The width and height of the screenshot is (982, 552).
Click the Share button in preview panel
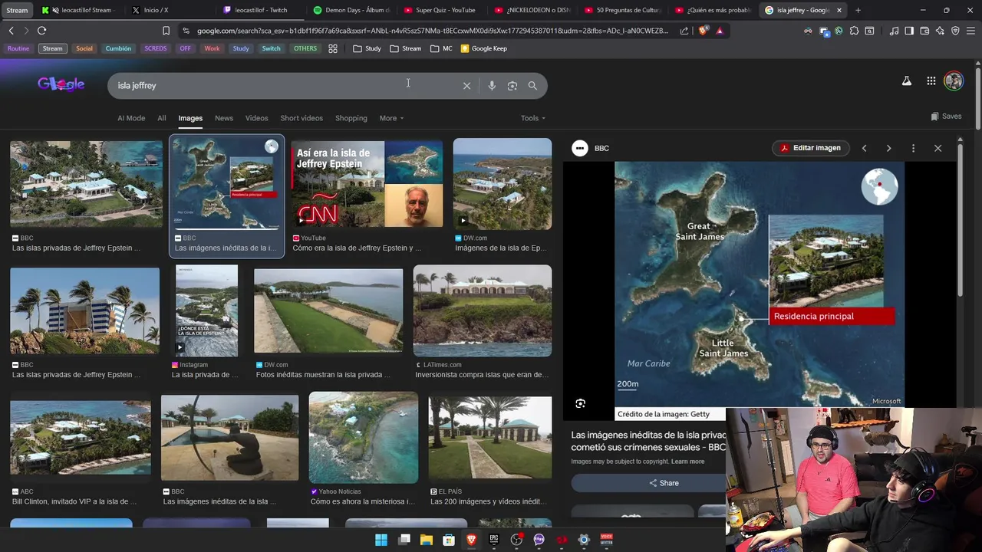click(x=664, y=483)
